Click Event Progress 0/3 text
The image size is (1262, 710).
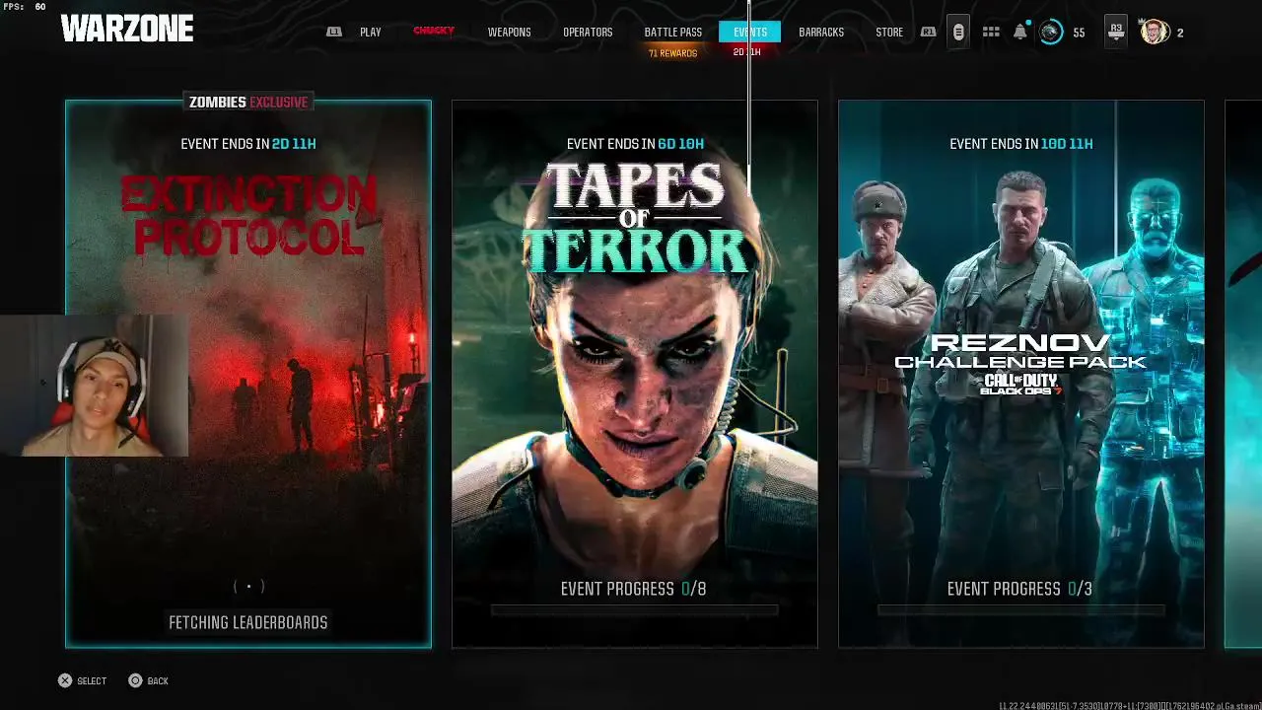tap(1019, 589)
